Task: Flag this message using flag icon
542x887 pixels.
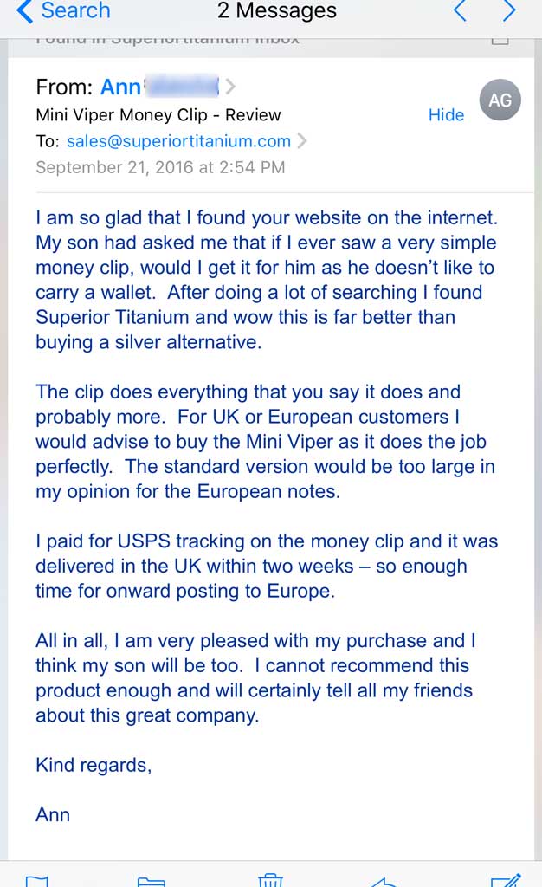Action: 37,881
